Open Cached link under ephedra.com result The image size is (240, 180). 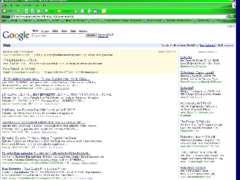(x=35, y=132)
